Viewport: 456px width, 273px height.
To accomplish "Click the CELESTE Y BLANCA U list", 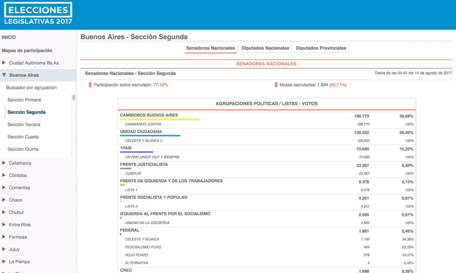I will [x=144, y=141].
